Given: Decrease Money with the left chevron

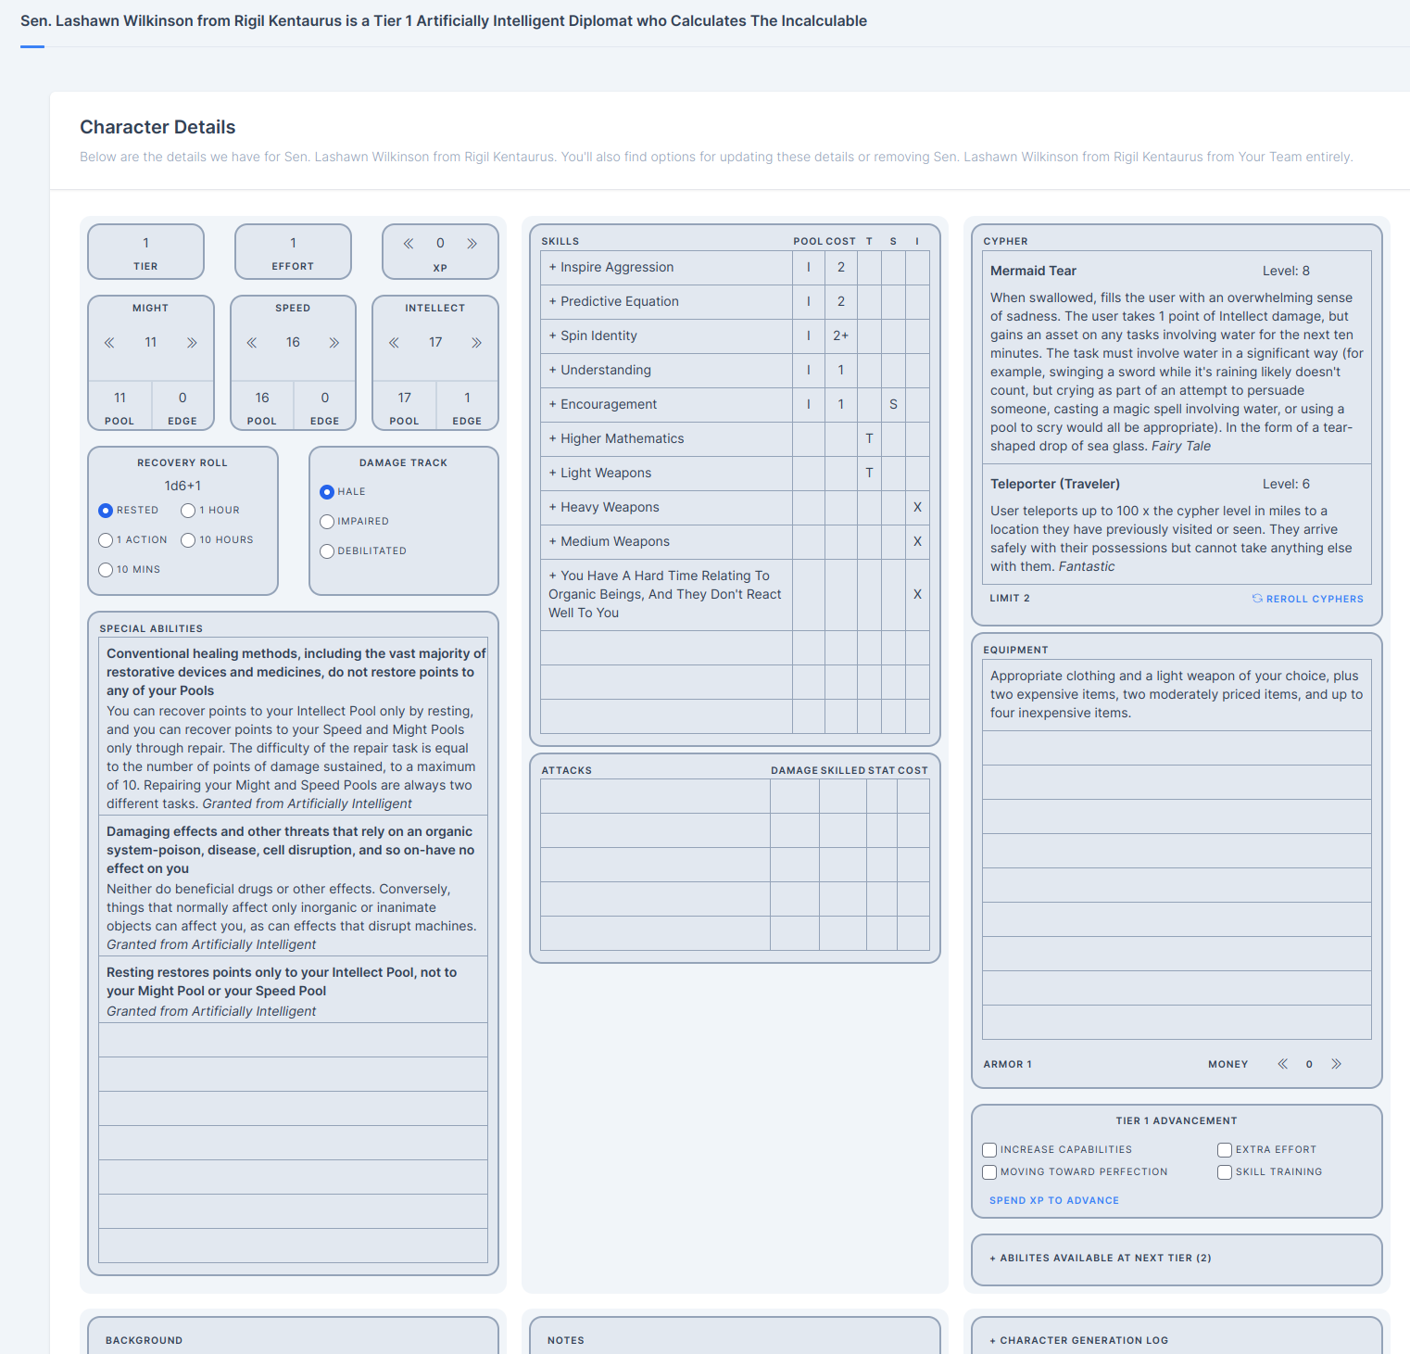Looking at the screenshot, I should [1283, 1064].
